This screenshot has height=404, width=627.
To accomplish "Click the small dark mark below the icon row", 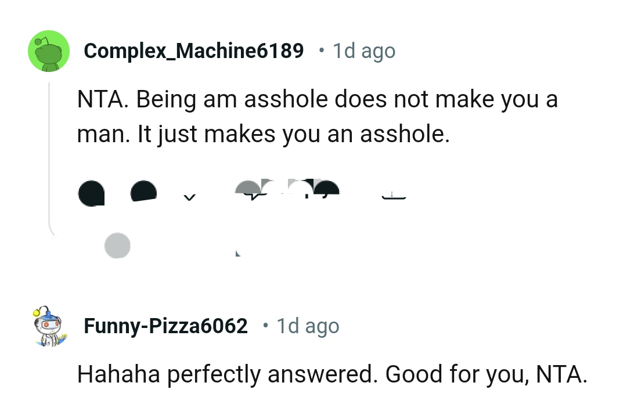I will (x=237, y=253).
